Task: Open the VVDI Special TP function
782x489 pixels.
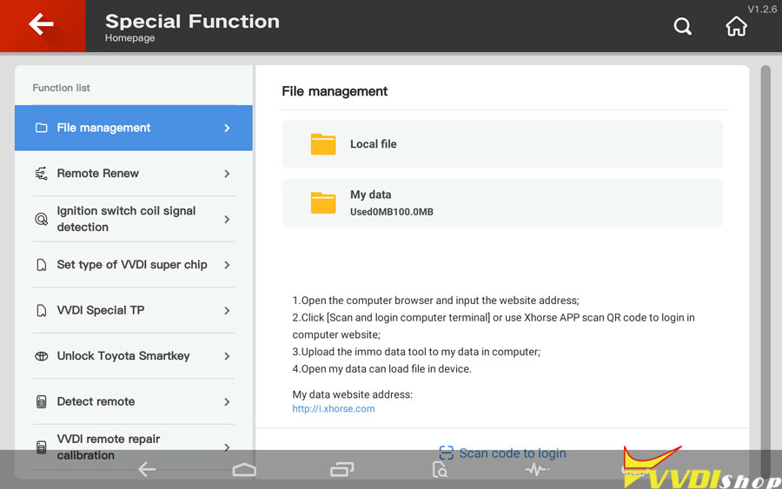Action: tap(101, 310)
